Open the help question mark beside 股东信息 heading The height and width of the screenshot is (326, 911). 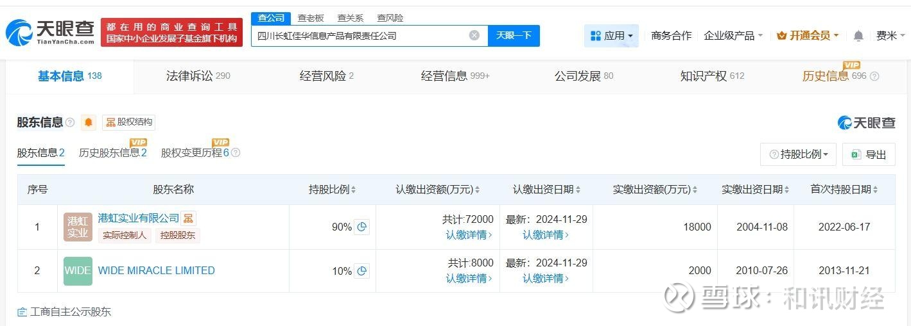[70, 122]
